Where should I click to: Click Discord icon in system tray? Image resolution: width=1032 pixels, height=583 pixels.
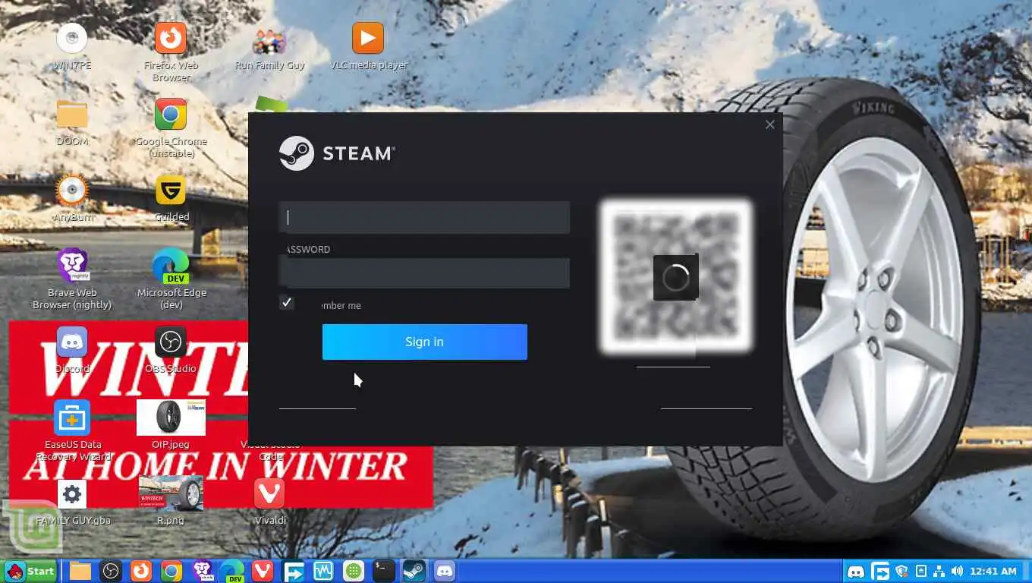pyautogui.click(x=856, y=571)
